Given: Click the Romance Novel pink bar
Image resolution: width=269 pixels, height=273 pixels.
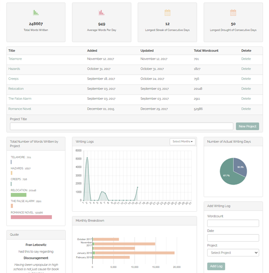Looking at the screenshot, I should (31, 217).
